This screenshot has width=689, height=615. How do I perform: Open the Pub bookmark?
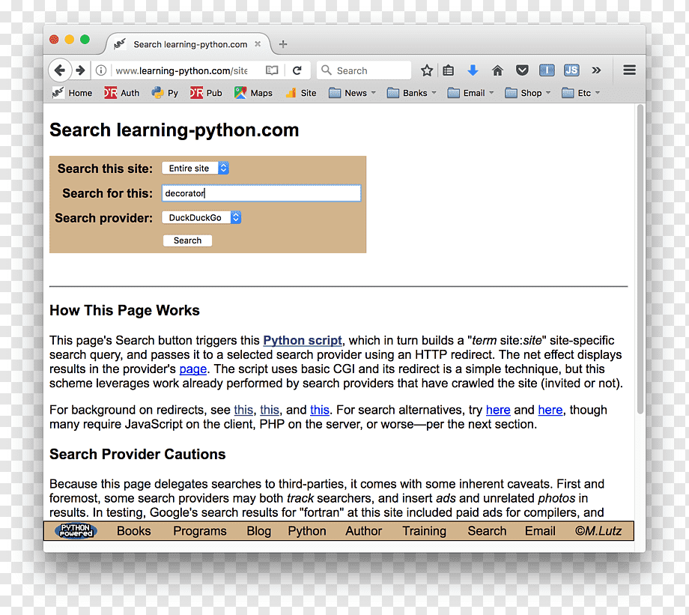tap(206, 93)
